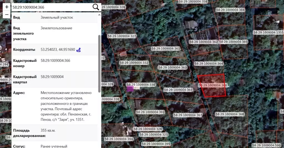Choose parcel 58:29:1009004:1355
The width and height of the screenshot is (284, 148).
[268, 32]
